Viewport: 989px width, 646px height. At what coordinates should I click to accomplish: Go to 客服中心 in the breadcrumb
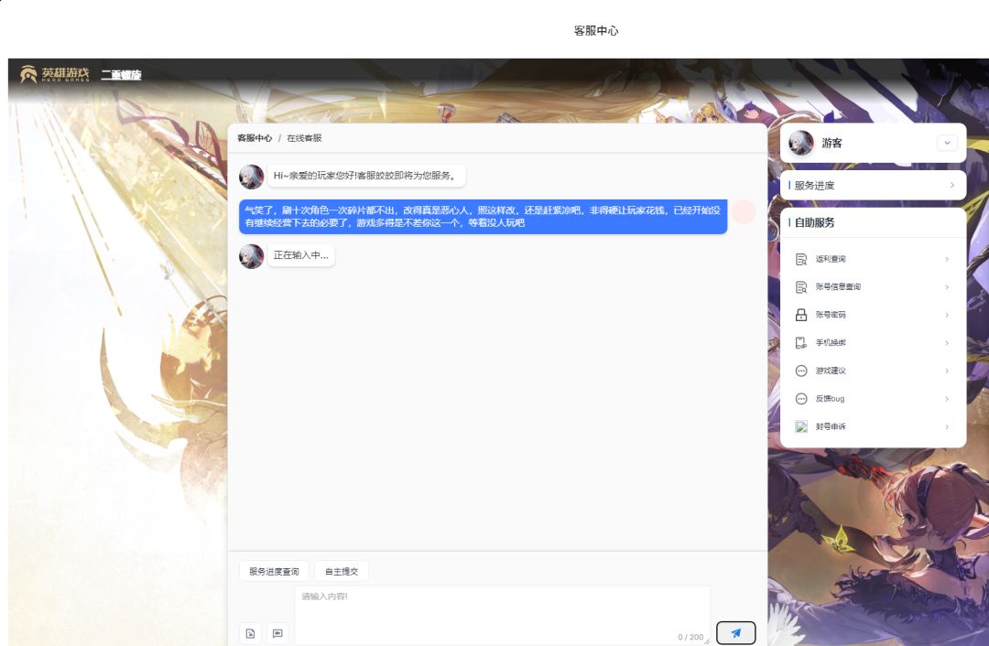[x=255, y=138]
